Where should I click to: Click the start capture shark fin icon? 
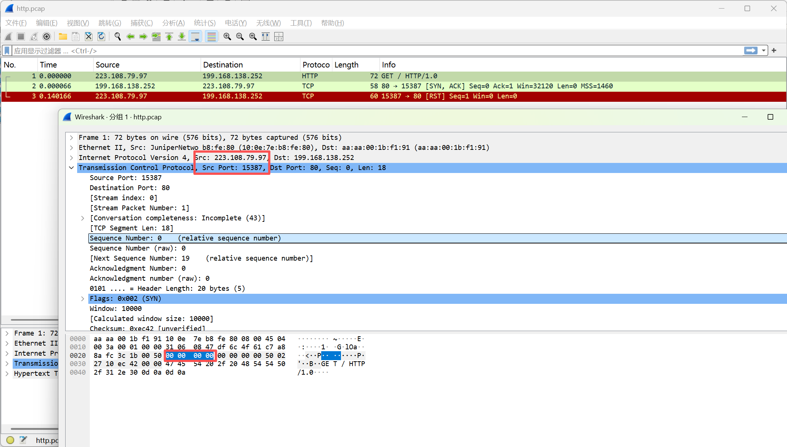click(x=8, y=37)
